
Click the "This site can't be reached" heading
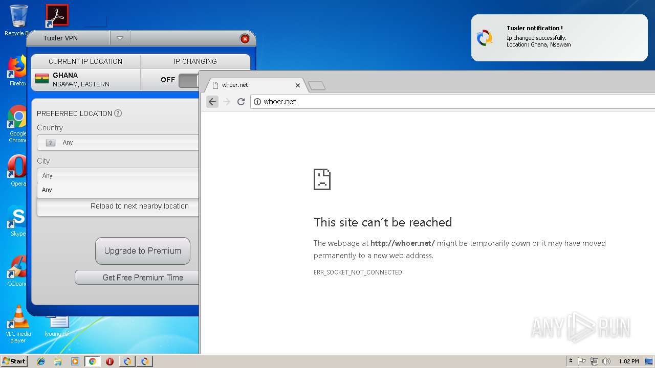click(x=383, y=222)
